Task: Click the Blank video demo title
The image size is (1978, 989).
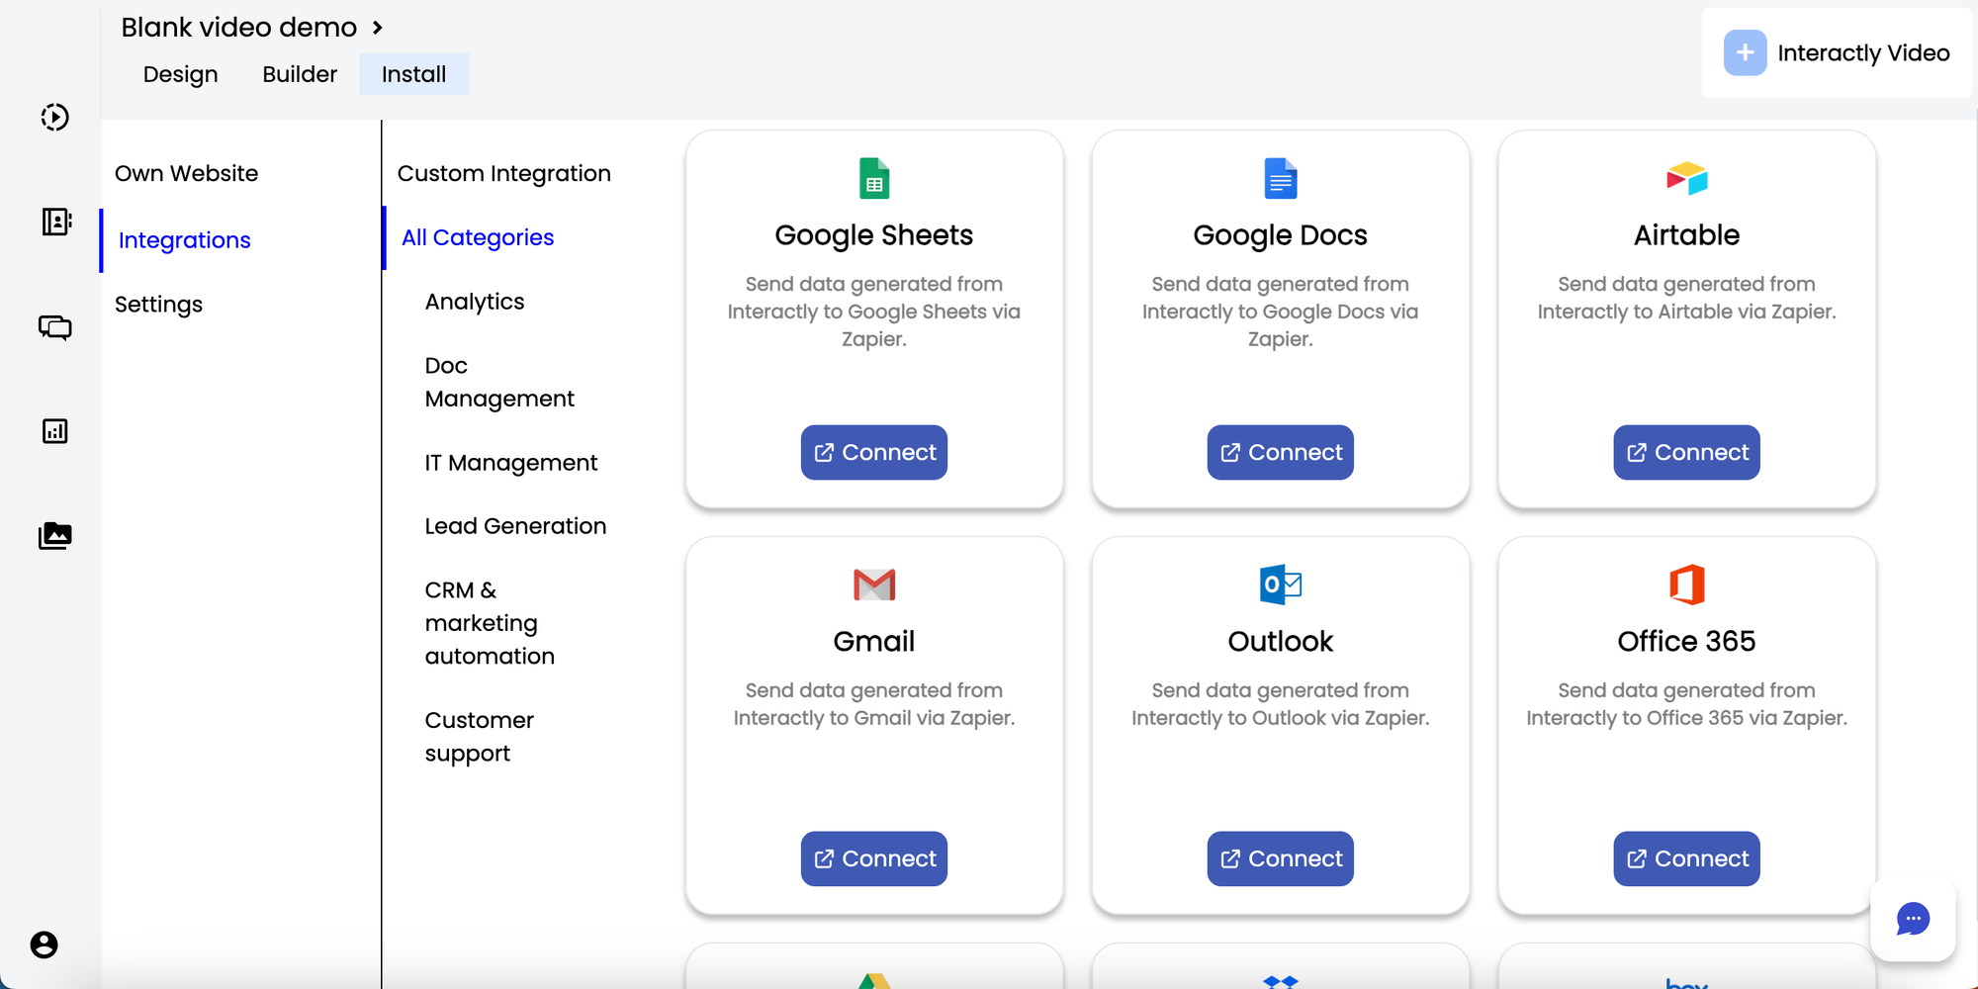Action: tap(238, 28)
